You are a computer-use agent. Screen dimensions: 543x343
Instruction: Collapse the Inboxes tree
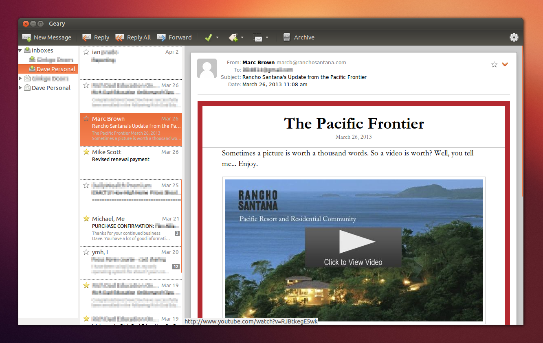(x=20, y=50)
